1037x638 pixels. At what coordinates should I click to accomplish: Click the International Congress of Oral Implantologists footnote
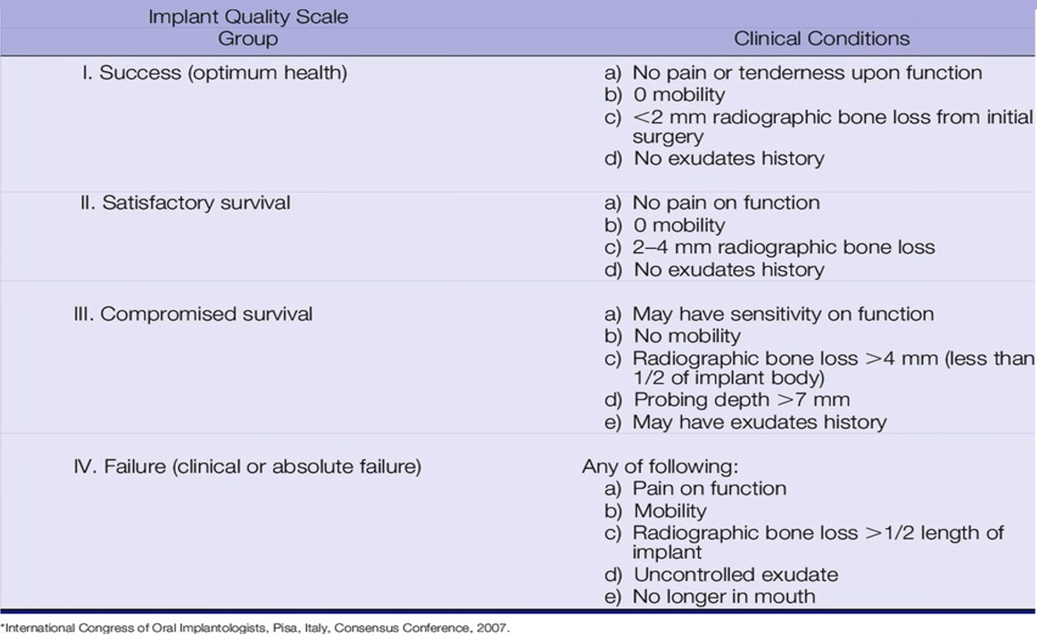pos(256,628)
